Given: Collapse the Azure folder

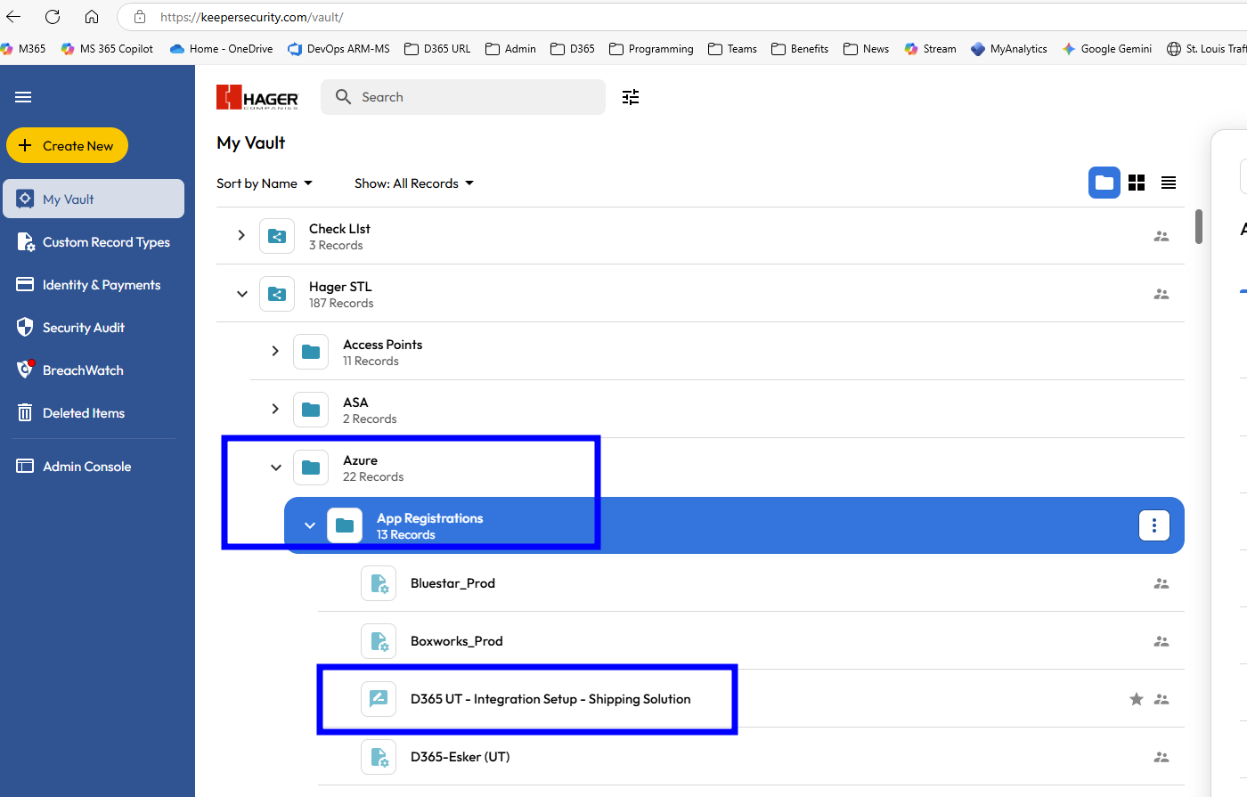Looking at the screenshot, I should click(275, 467).
